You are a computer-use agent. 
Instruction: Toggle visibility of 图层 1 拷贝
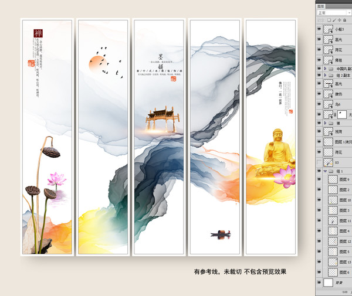(319, 142)
